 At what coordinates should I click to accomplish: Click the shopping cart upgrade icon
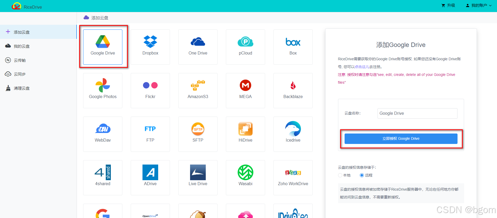click(x=443, y=5)
